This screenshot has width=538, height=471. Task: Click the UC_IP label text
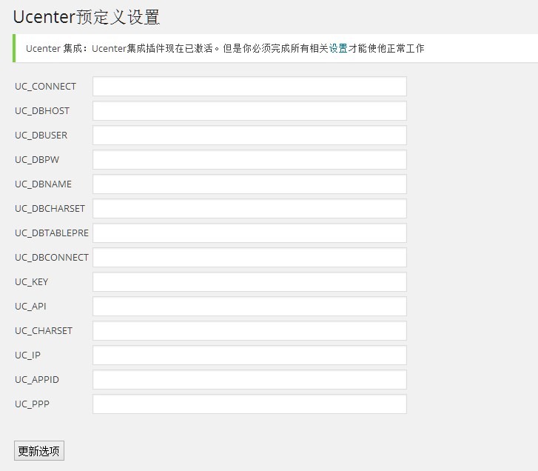tap(27, 355)
